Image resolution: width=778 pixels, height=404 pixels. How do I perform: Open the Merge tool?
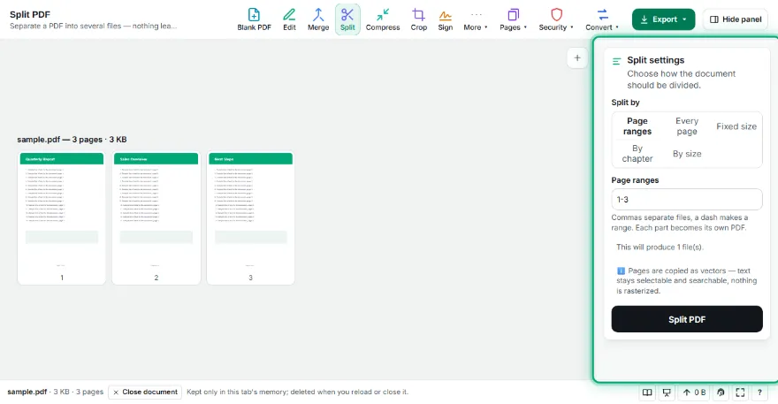[318, 19]
